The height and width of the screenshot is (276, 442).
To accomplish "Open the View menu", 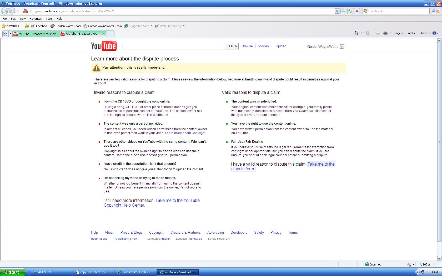I will (23, 19).
